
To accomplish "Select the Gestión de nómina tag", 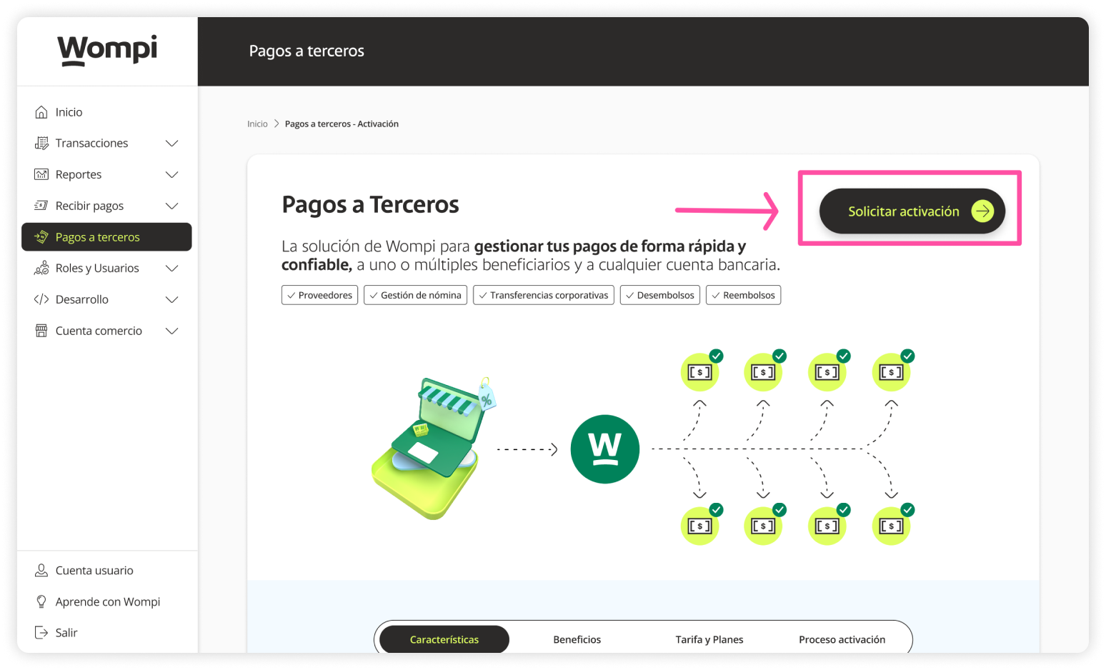I will [x=415, y=295].
